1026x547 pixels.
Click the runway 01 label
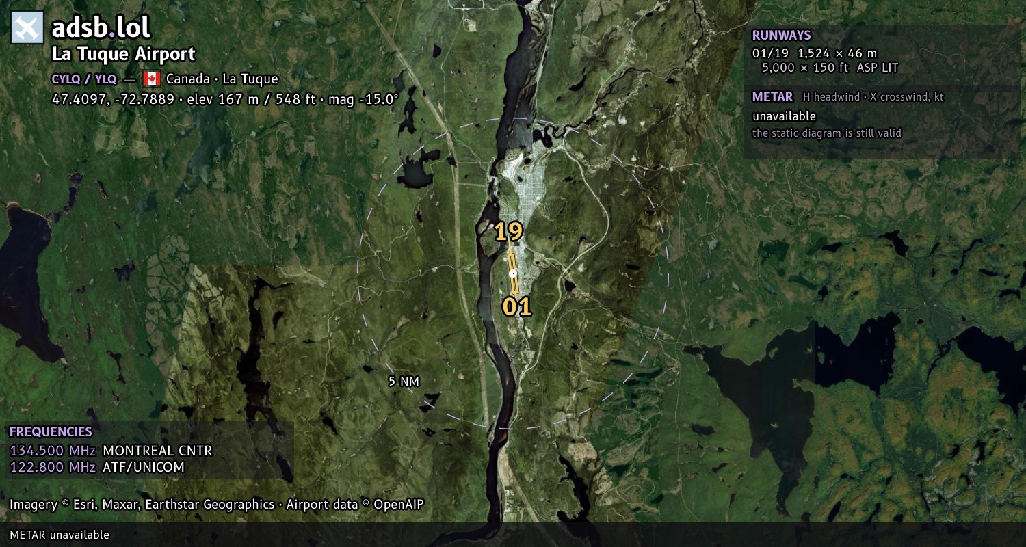click(517, 307)
